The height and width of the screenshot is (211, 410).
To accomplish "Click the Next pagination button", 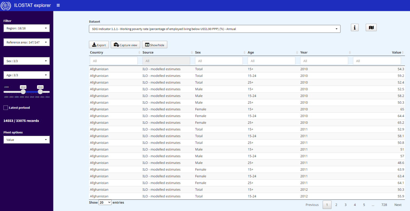I will coord(398,205).
